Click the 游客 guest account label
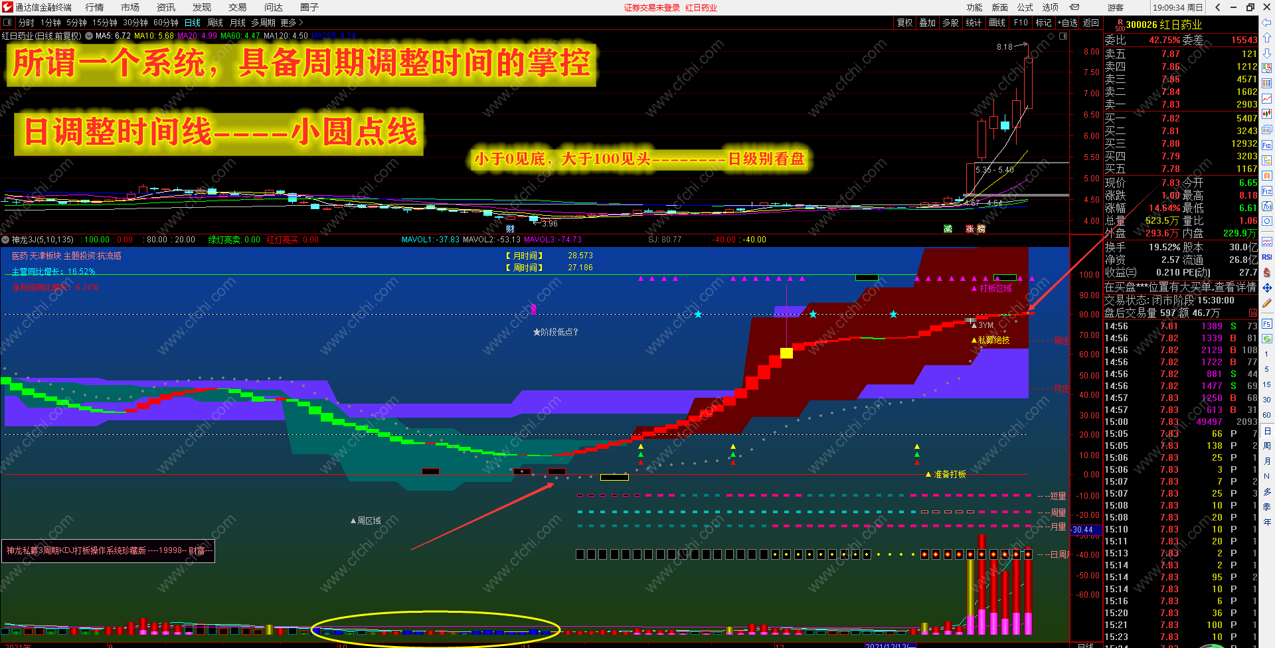Screen dimensions: 1275x648 [x=1116, y=8]
